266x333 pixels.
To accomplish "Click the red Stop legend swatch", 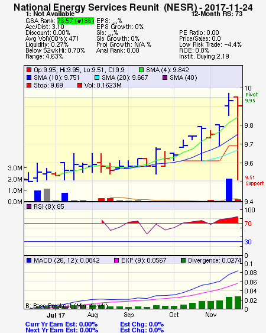I will (29, 85).
